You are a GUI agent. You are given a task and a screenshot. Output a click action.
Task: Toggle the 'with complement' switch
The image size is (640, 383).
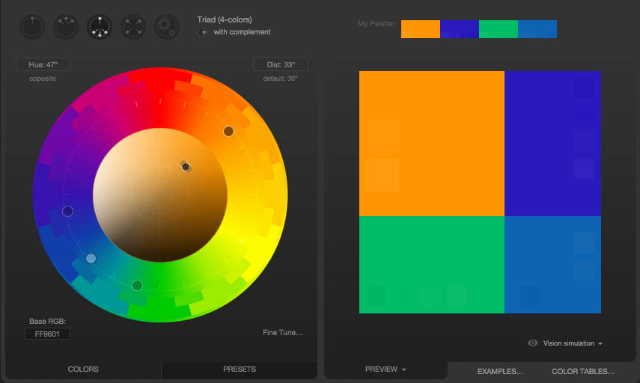[x=204, y=32]
